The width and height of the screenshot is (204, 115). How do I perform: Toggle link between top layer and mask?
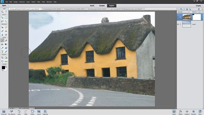pos(192,17)
